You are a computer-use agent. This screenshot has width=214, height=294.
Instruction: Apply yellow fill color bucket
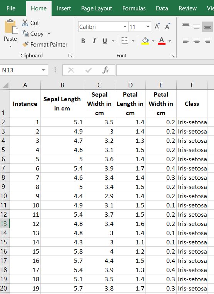[x=145, y=41]
